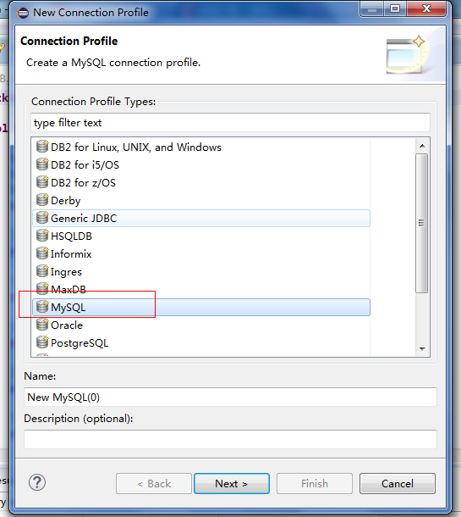461x517 pixels.
Task: Select "MaxDB" connection type
Action: pos(201,290)
